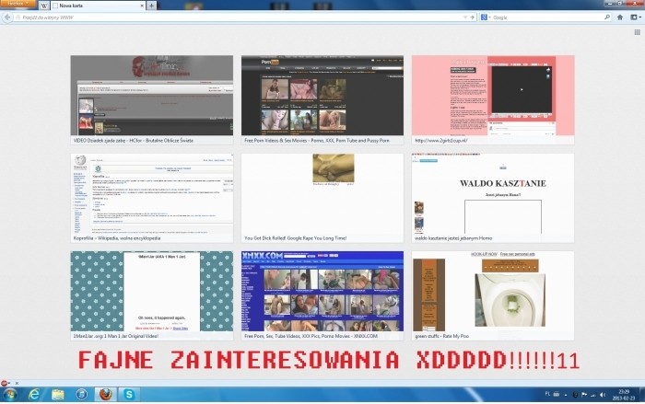Image resolution: width=645 pixels, height=404 pixels.
Task: Reload page using the refresh icon
Action: [x=472, y=17]
